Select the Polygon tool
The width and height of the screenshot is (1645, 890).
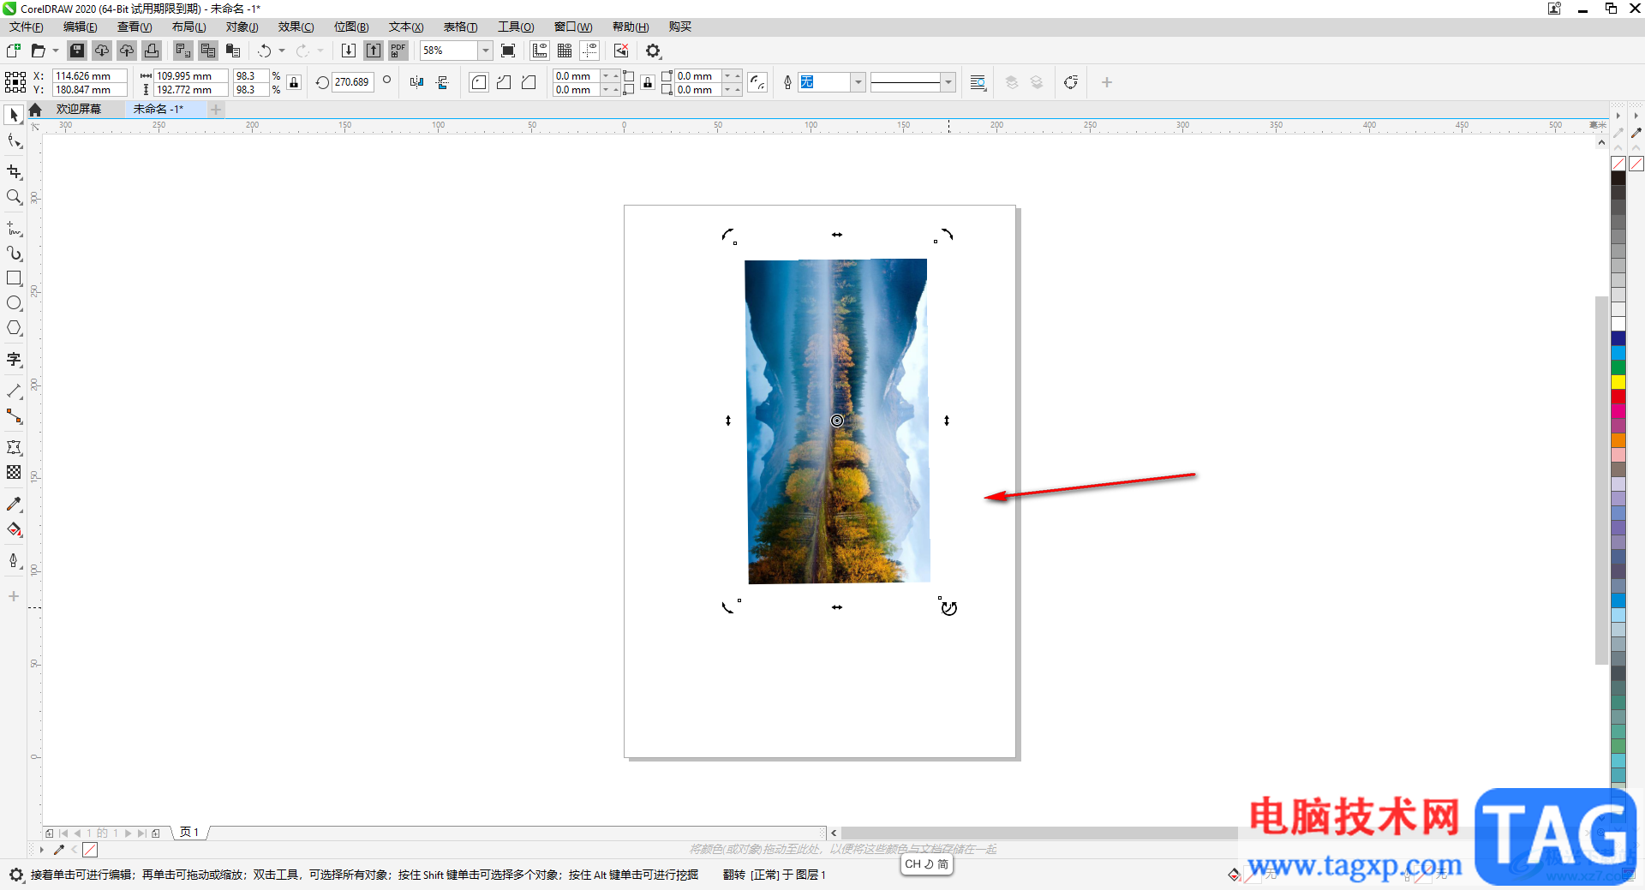point(14,328)
